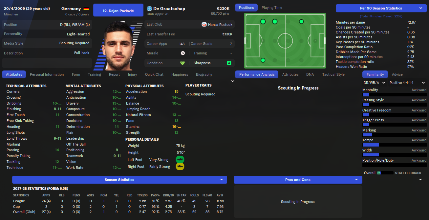Click the Advice button
The width and height of the screenshot is (429, 220).
397,74
